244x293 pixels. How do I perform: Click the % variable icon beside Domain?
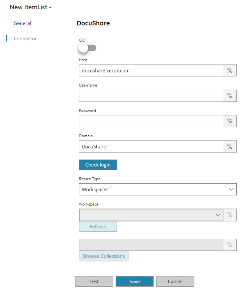[x=230, y=146]
